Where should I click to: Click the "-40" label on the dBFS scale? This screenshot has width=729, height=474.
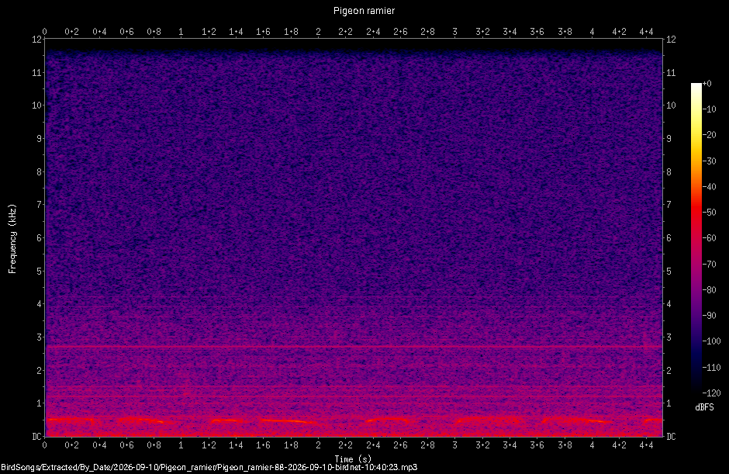click(x=710, y=186)
